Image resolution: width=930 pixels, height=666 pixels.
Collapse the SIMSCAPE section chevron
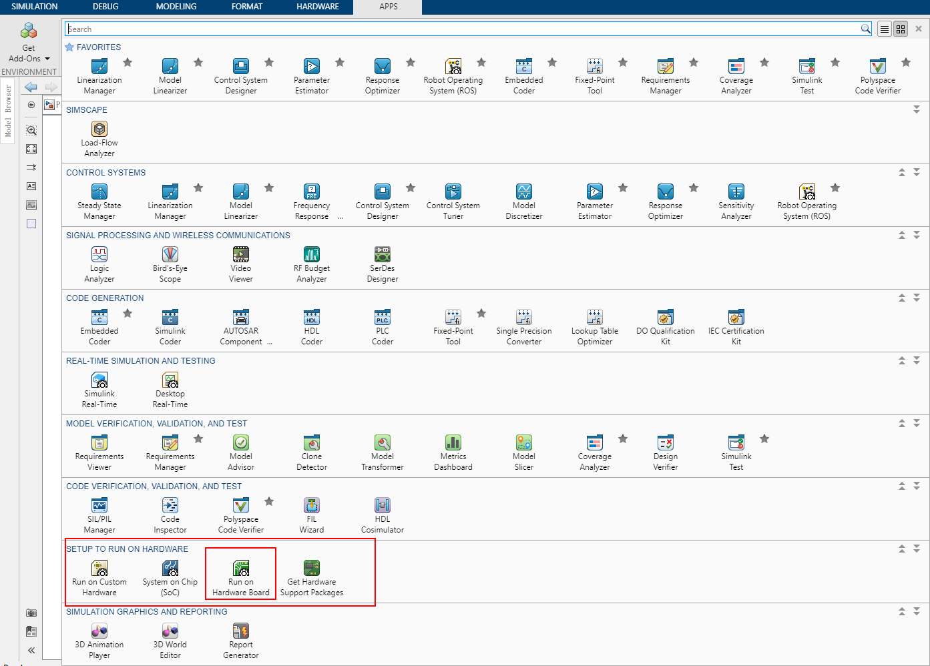tap(917, 109)
